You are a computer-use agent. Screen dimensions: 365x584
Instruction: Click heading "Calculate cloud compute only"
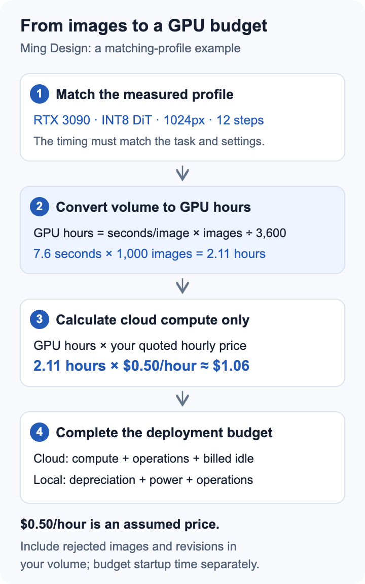tap(153, 320)
